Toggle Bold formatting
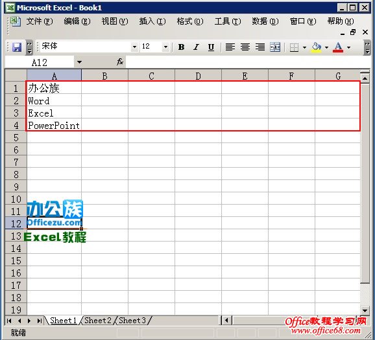375x340 pixels. [181, 47]
